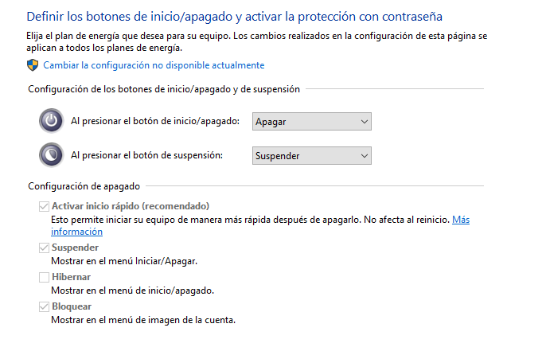Click the Configuración de apagado section header

[84, 186]
